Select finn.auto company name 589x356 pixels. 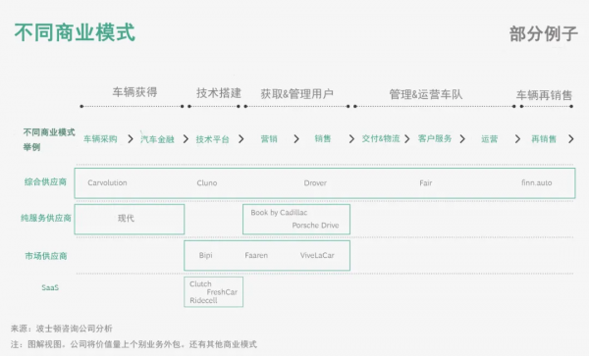(536, 182)
